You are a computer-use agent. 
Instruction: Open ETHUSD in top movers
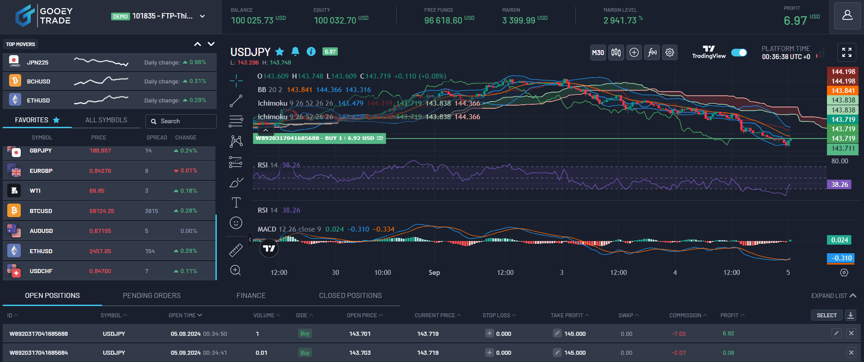click(110, 100)
